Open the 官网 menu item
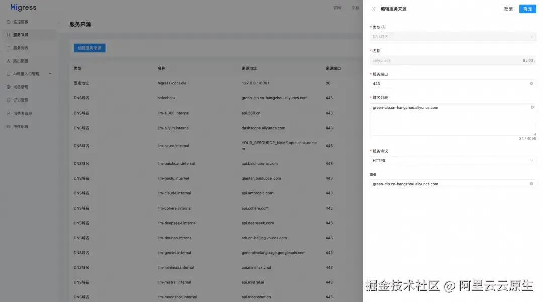 [x=337, y=8]
